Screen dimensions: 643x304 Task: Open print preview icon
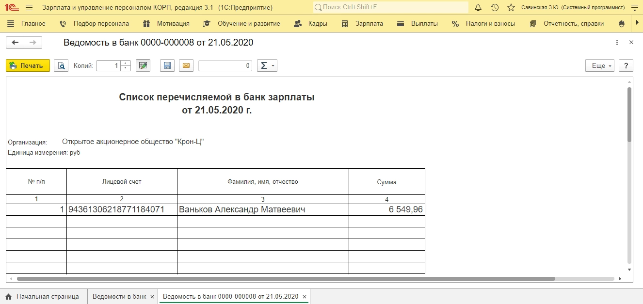point(61,65)
